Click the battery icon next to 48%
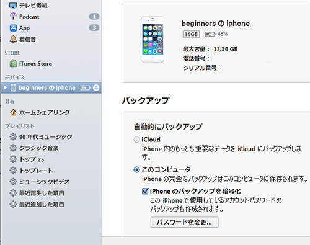The image size is (310, 245). point(210,34)
